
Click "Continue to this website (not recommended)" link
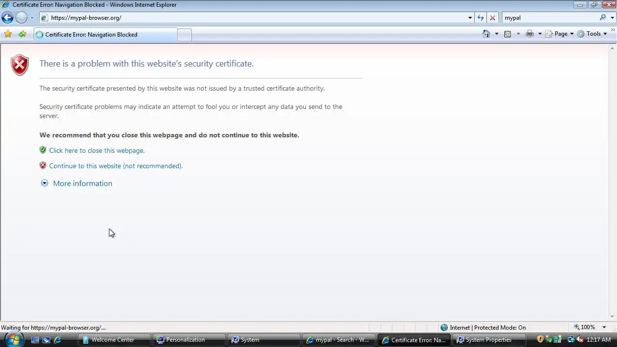click(116, 166)
